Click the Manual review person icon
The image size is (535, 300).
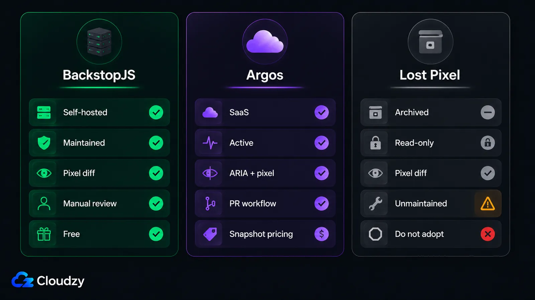click(44, 203)
